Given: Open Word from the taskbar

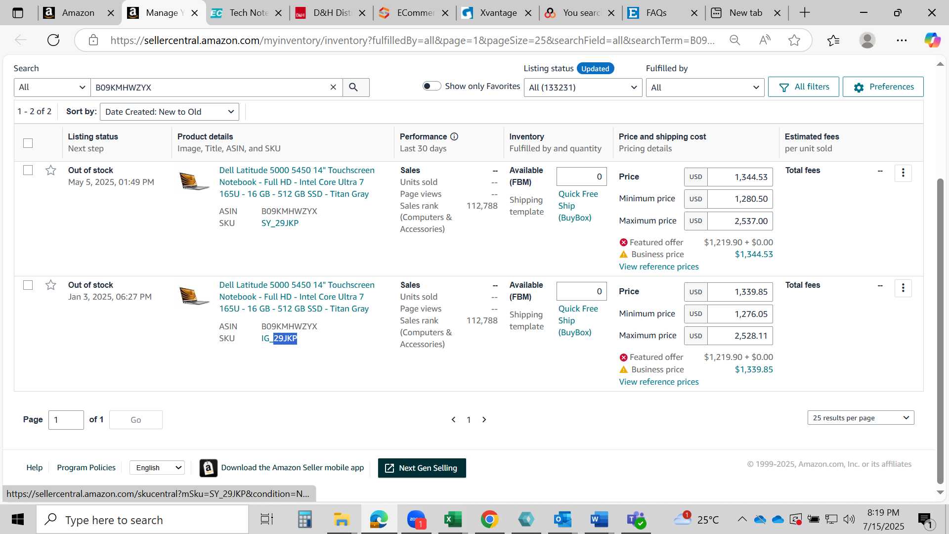Looking at the screenshot, I should pos(599,520).
